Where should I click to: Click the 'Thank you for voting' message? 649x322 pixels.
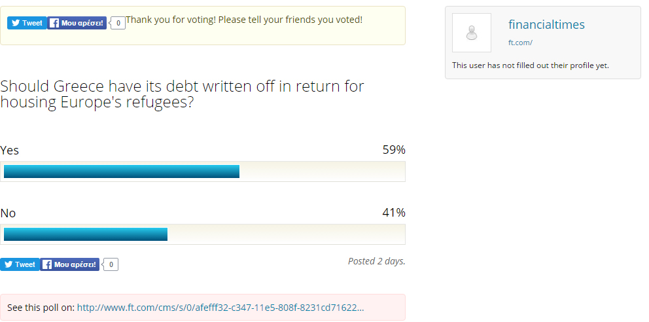[x=244, y=20]
